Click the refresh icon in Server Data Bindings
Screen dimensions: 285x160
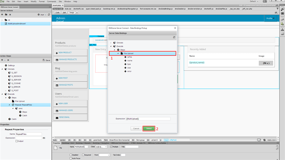pyautogui.click(x=174, y=37)
